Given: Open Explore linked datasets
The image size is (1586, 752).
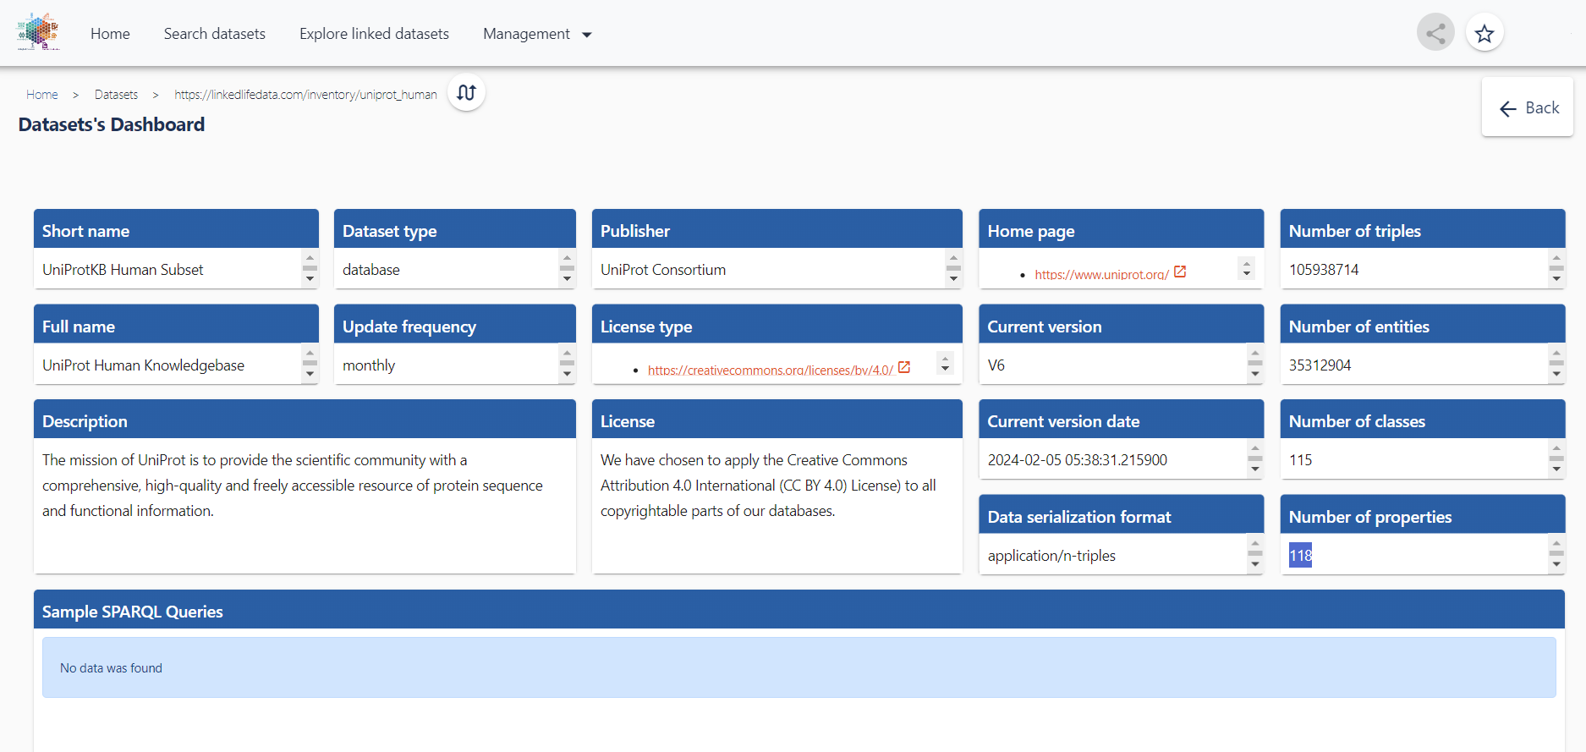Looking at the screenshot, I should [374, 34].
